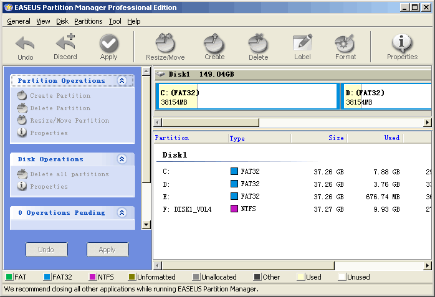Screen dimensions: 435x297
Task: Collapse the Partition Operations panel
Action: [x=122, y=80]
